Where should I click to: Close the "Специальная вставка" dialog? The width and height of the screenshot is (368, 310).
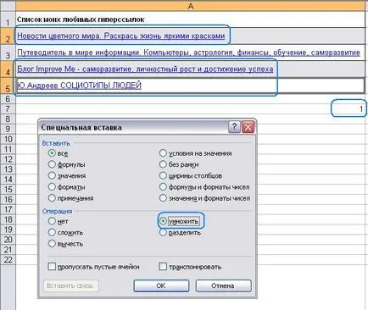tap(248, 127)
